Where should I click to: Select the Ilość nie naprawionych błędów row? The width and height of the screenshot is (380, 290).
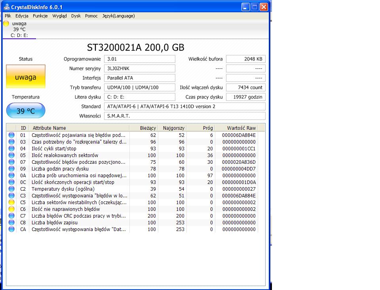(132, 209)
